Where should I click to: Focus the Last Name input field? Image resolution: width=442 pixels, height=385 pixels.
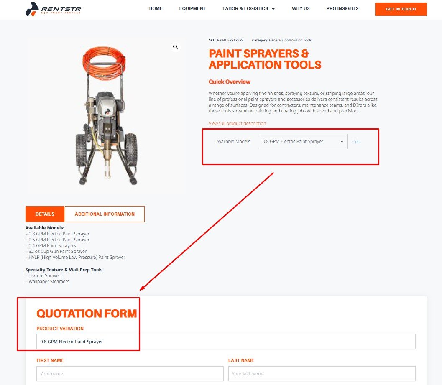click(x=322, y=374)
